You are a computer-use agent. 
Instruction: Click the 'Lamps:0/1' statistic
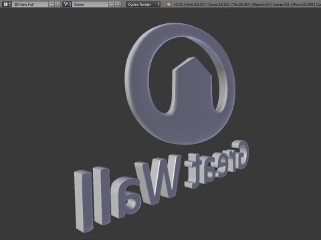(281, 5)
